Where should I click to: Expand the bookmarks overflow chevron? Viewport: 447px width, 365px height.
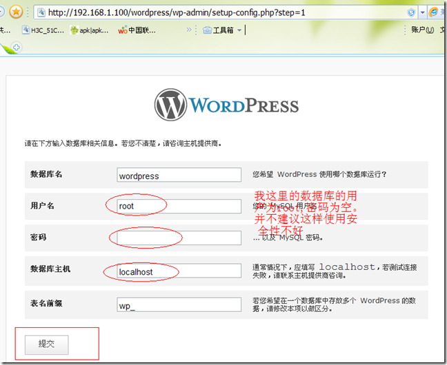(189, 30)
